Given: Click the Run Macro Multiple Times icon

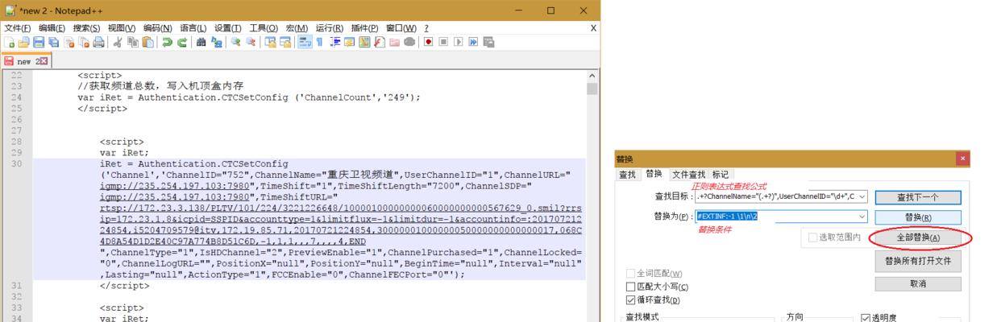Looking at the screenshot, I should coord(473,42).
